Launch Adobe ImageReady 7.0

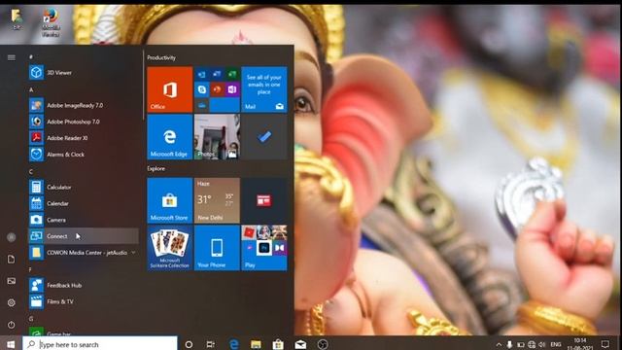tap(84, 105)
